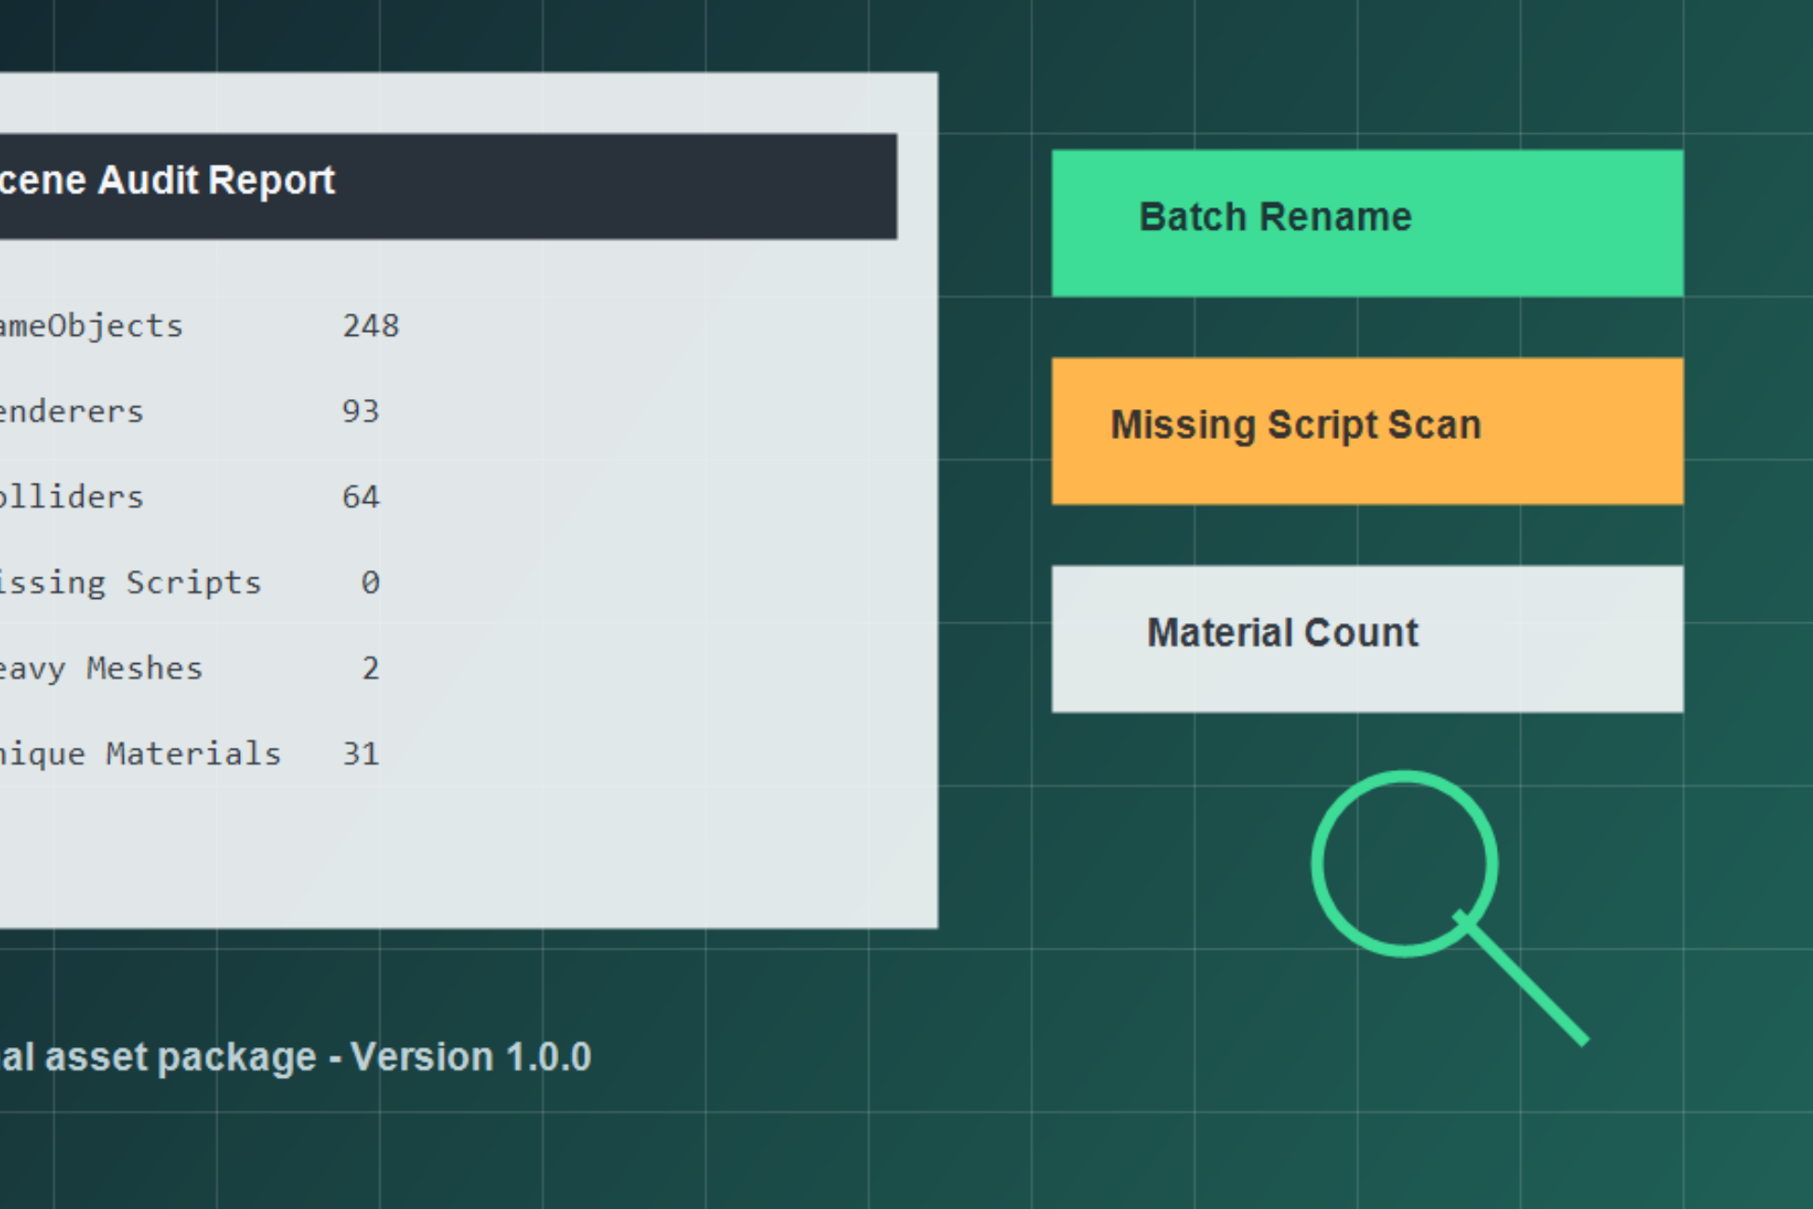Open the Missing Script Scan button
This screenshot has height=1209, width=1813.
point(1367,431)
